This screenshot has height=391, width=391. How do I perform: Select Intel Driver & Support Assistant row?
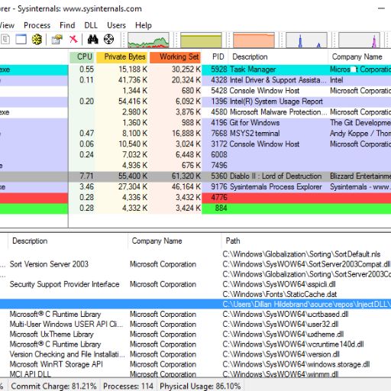(195, 80)
